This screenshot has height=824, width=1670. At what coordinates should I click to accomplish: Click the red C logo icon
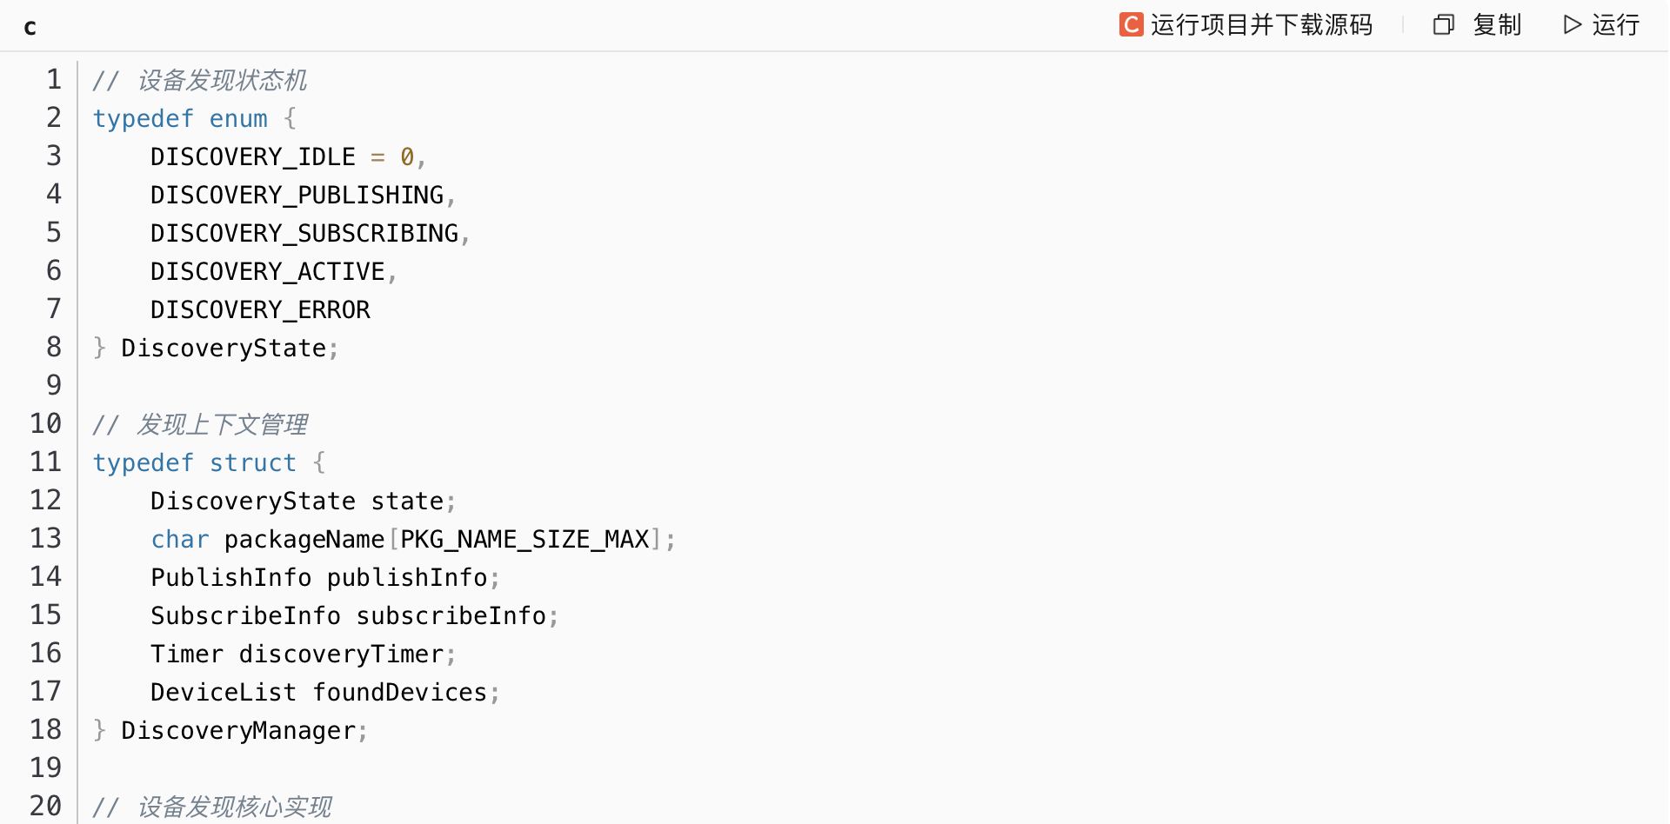1131,24
